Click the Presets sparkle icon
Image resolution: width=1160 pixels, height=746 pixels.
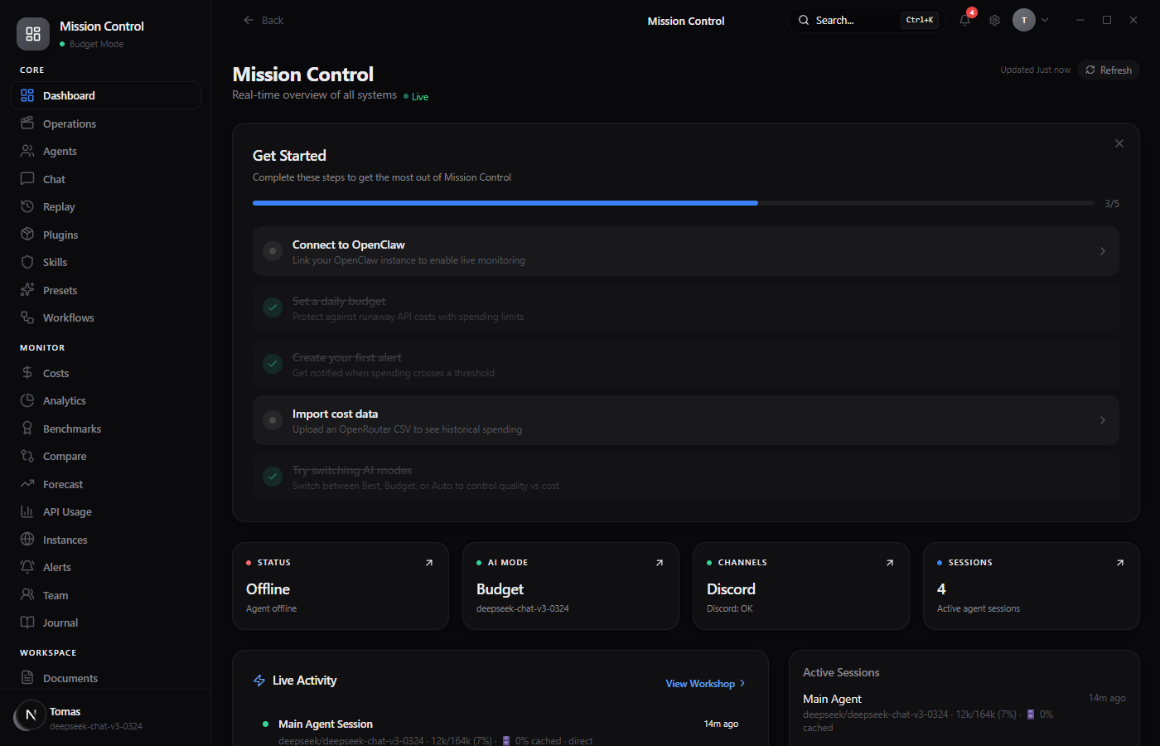pyautogui.click(x=27, y=290)
